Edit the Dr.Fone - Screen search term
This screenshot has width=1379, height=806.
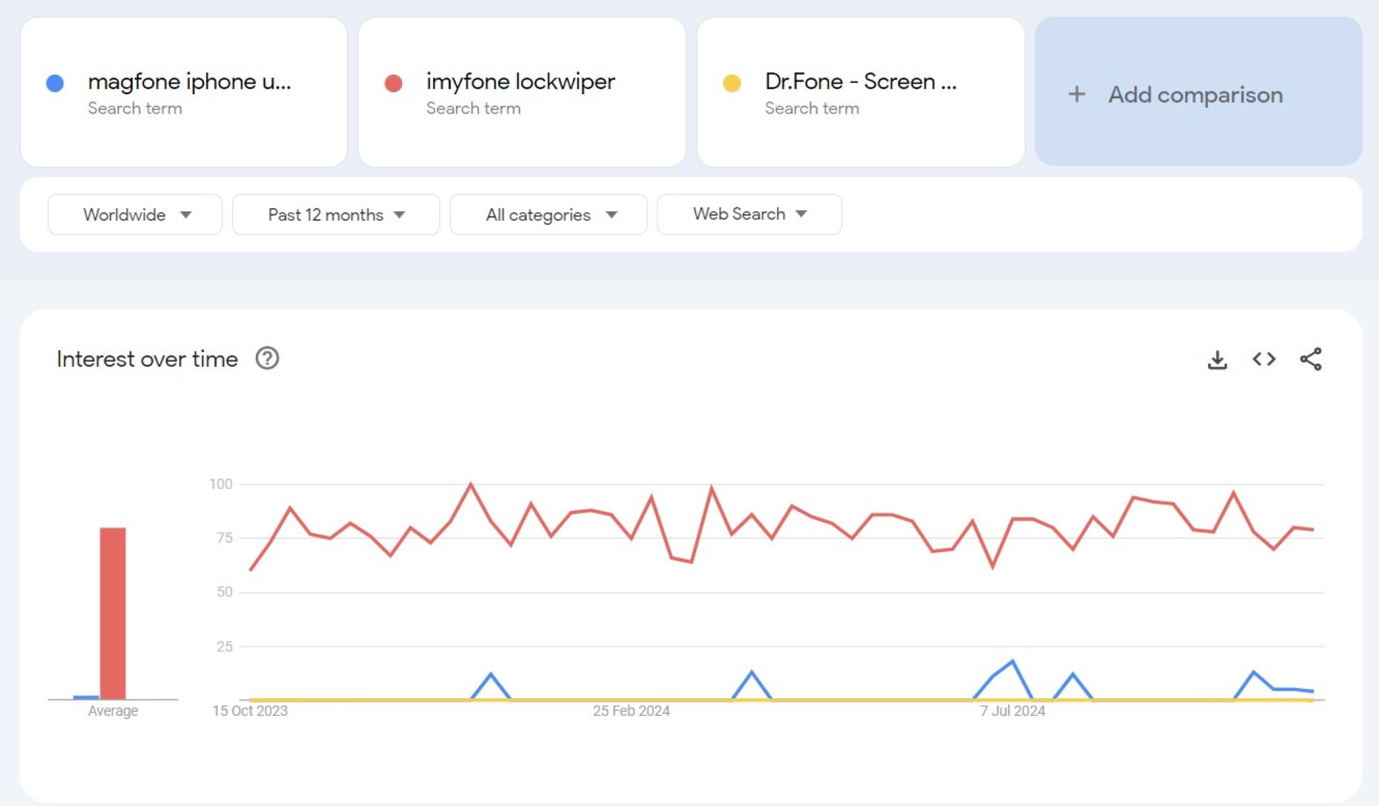point(861,81)
